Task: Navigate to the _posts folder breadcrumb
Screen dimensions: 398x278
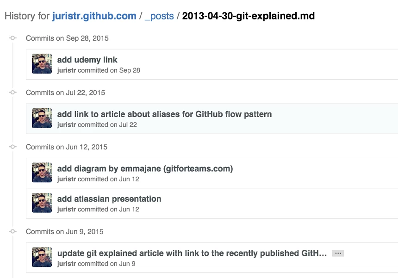Action: tap(159, 16)
